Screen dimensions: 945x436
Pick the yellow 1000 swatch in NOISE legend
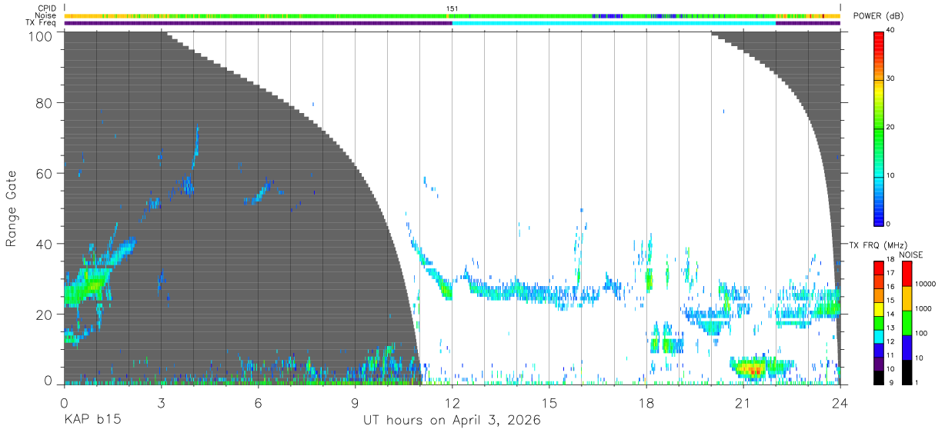(907, 298)
